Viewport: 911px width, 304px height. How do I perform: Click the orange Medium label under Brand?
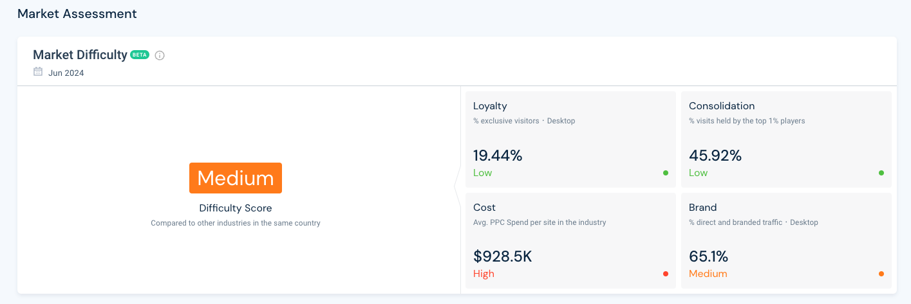point(708,274)
